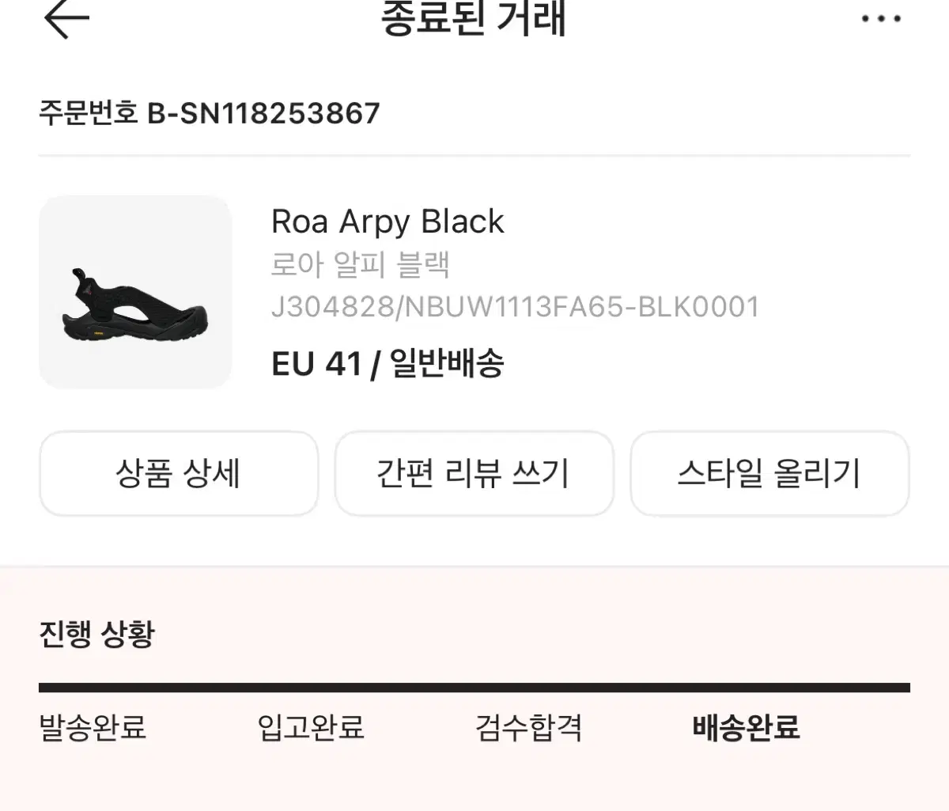Select the order number B-SN118253867
The height and width of the screenshot is (811, 949).
click(264, 112)
